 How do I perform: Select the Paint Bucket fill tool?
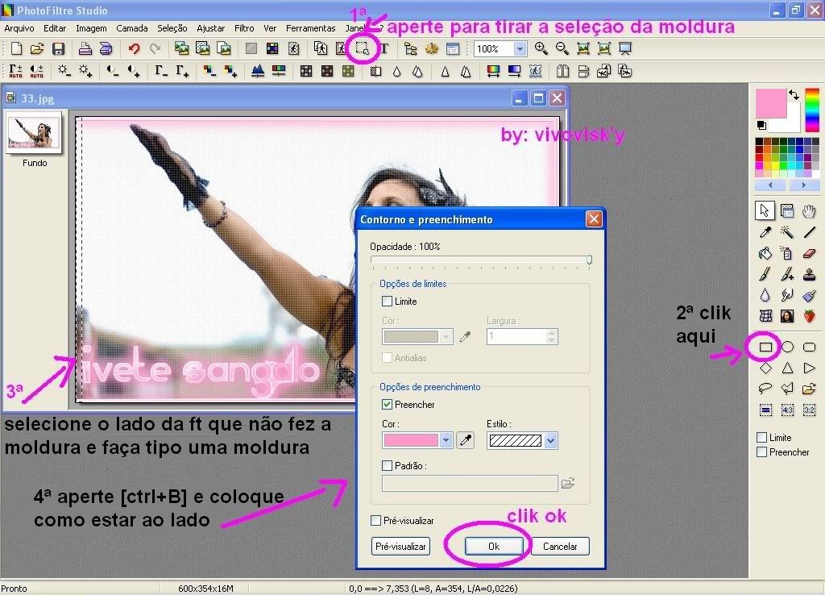[x=765, y=253]
